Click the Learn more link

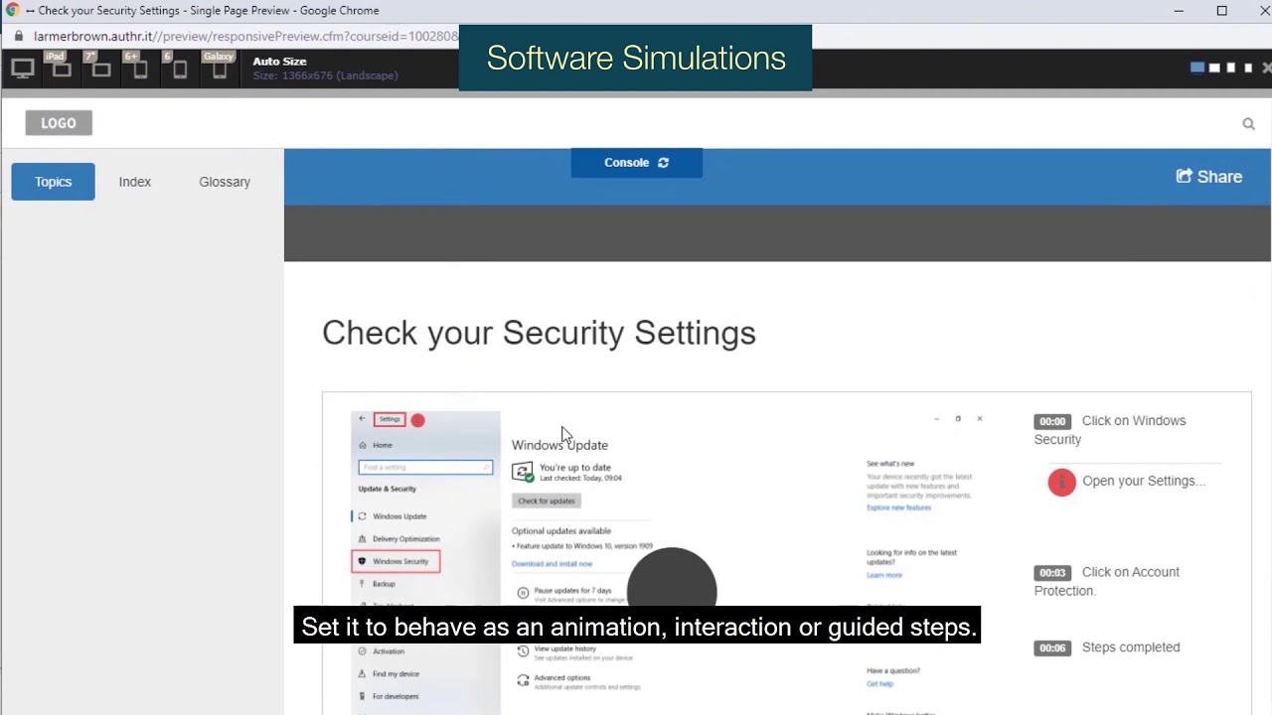coord(884,575)
